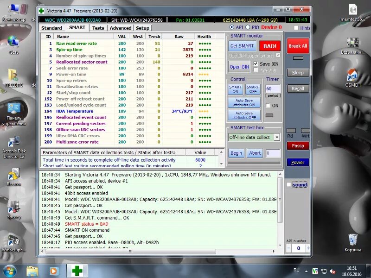This screenshot has height=278, width=371.
Task: Launch Acronis Disk Director 12 shortcut
Action: pyautogui.click(x=14, y=147)
